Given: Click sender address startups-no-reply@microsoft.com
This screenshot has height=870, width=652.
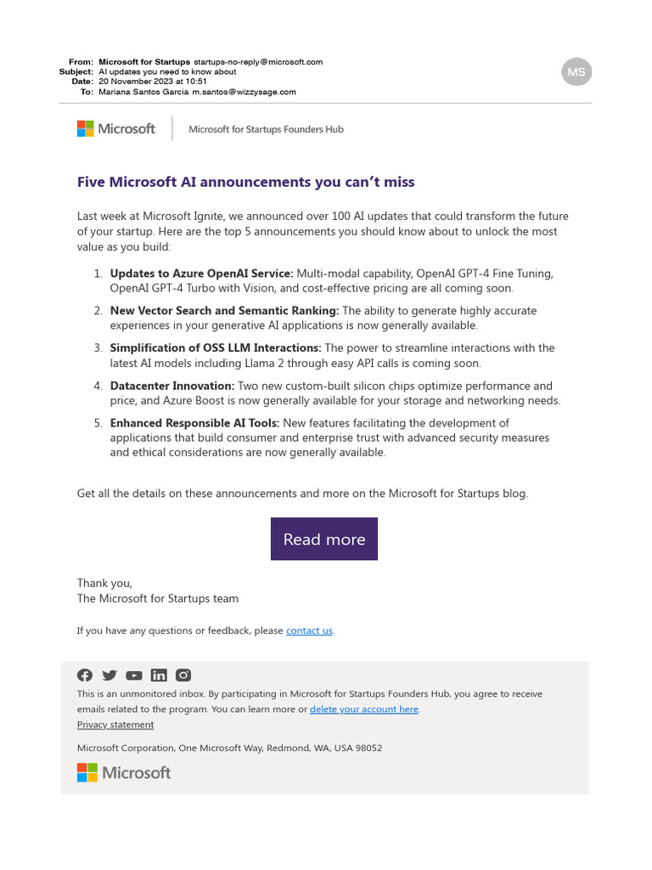Looking at the screenshot, I should click(x=258, y=62).
